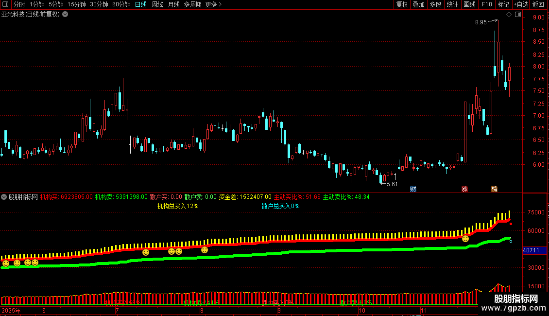Expand the 亚光科技 chart title dropdown arrow
Viewport: 549px width, 316px height.
(x=65, y=15)
